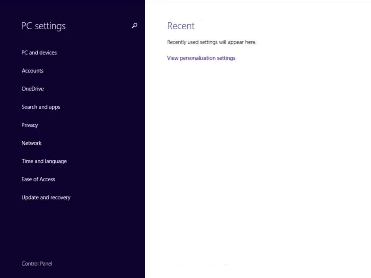Select Network in the sidebar
The height and width of the screenshot is (278, 371).
[32, 143]
